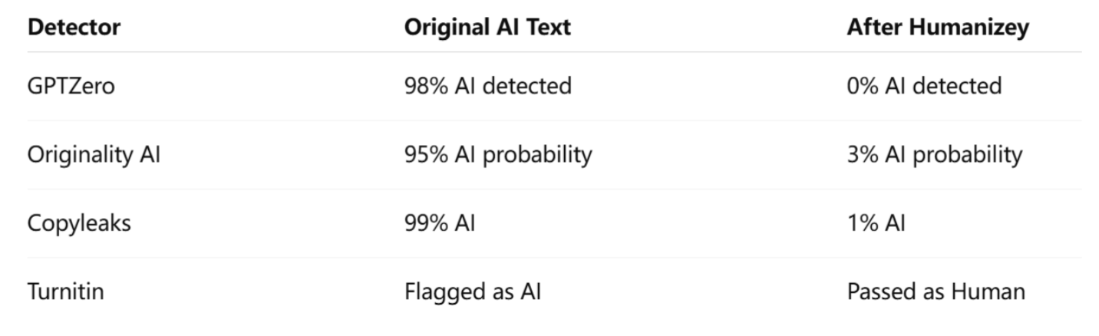The width and height of the screenshot is (1099, 336).
Task: Select the GPTZero detector name cell
Action: point(71,85)
